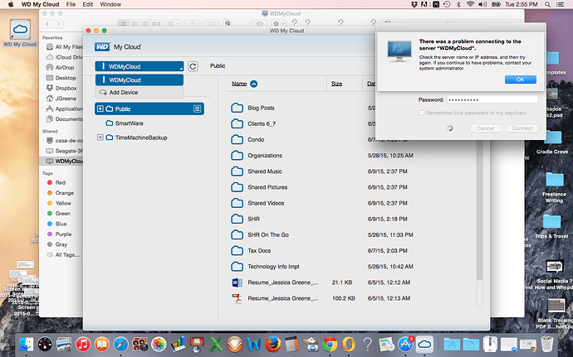Select the Technology Info Impt folder
This screenshot has height=357, width=573.
[273, 267]
